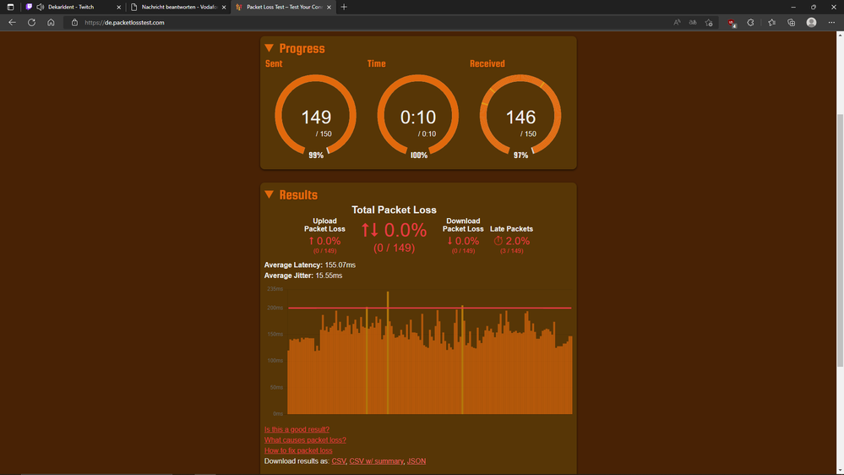The width and height of the screenshot is (844, 475).
Task: Click the Time gauge showing 0:10
Action: (418, 115)
